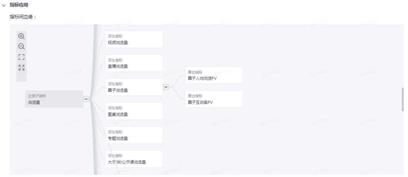Open composite metric 圈子人均浏览PV
Screen dimensions: 408x177
[x=214, y=75]
